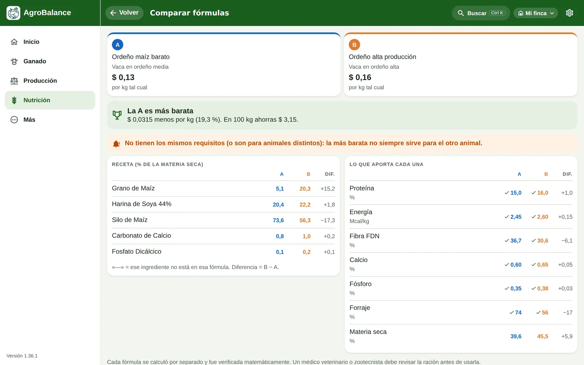Image resolution: width=584 pixels, height=365 pixels.
Task: Select the Ordeño alta producción card
Action: pos(461,65)
